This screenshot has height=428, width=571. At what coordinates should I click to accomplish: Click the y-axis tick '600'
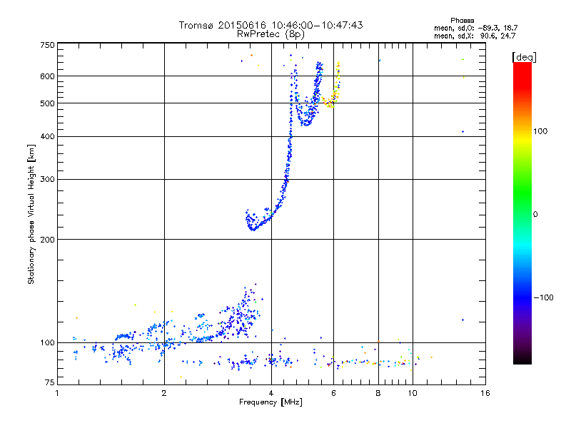tap(48, 76)
